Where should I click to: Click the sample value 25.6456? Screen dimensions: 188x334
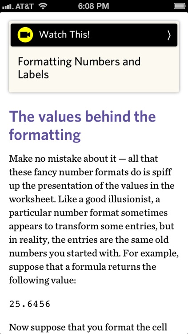click(30, 304)
